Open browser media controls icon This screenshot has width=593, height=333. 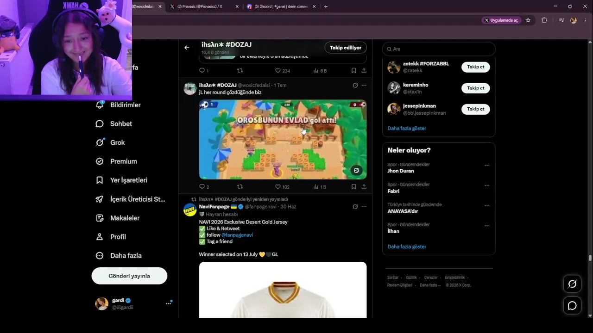561,20
